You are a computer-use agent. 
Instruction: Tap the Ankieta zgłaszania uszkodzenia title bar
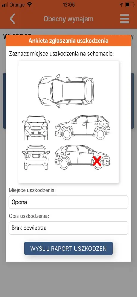click(68, 41)
